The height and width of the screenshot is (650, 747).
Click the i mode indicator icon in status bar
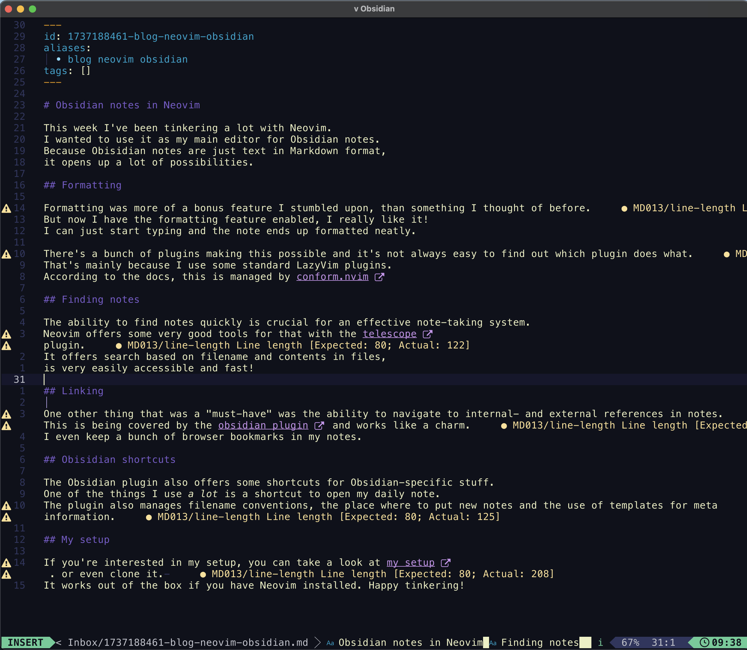click(601, 642)
